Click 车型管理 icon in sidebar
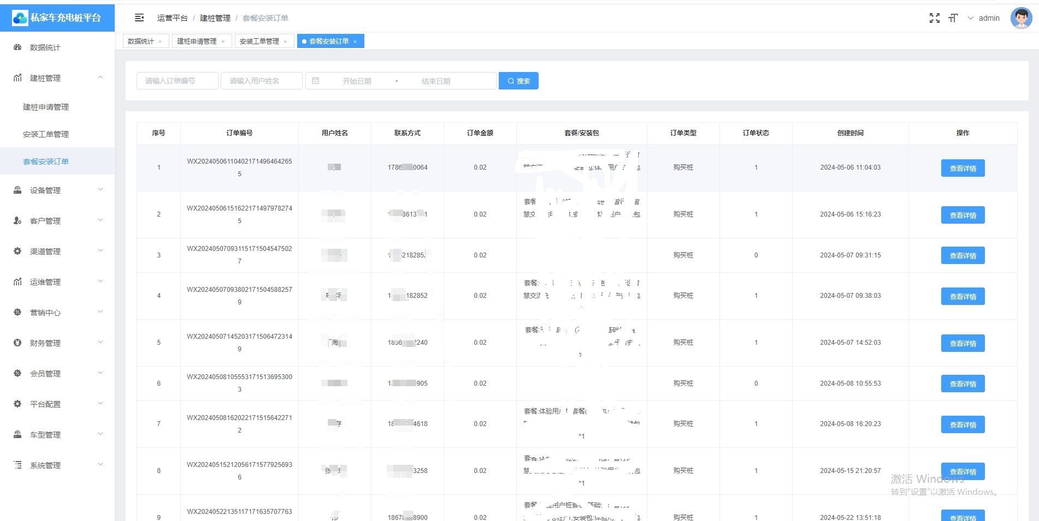Image resolution: width=1039 pixels, height=521 pixels. coord(17,435)
